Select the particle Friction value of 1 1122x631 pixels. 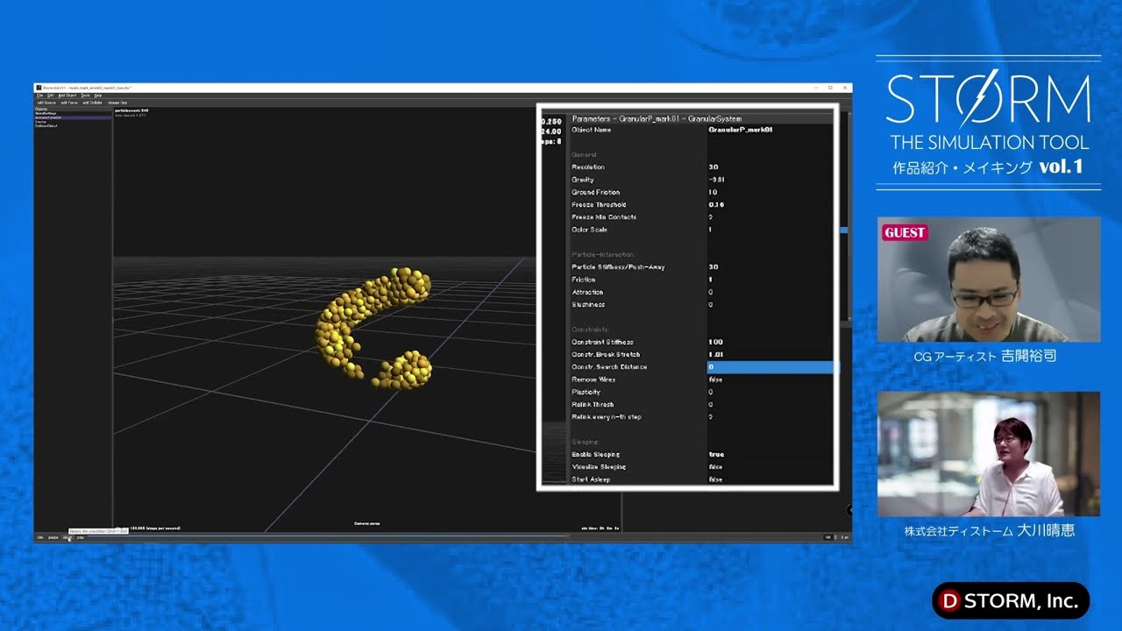point(771,280)
